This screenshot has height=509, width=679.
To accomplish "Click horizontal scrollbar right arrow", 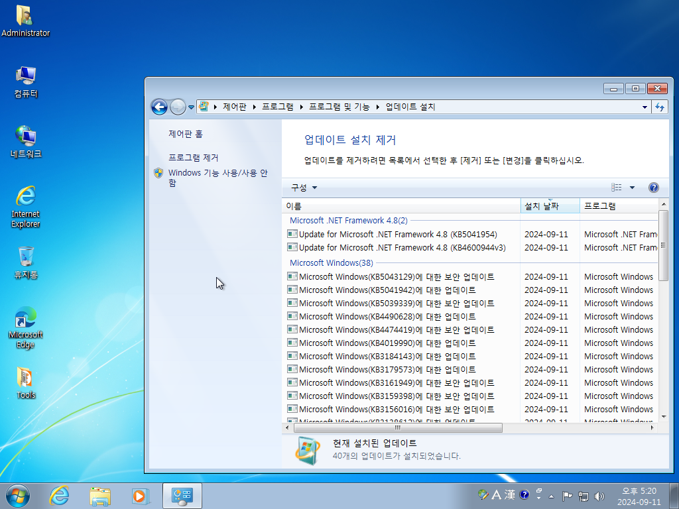I will tap(652, 427).
